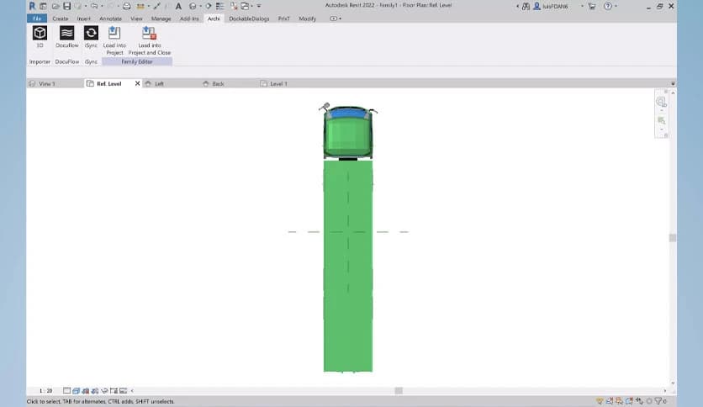Image resolution: width=703 pixels, height=407 pixels.
Task: Close the Ref. Level view tab
Action: [137, 83]
